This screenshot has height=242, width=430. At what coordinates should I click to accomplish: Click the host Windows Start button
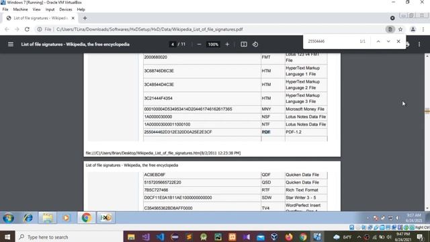tap(7, 237)
